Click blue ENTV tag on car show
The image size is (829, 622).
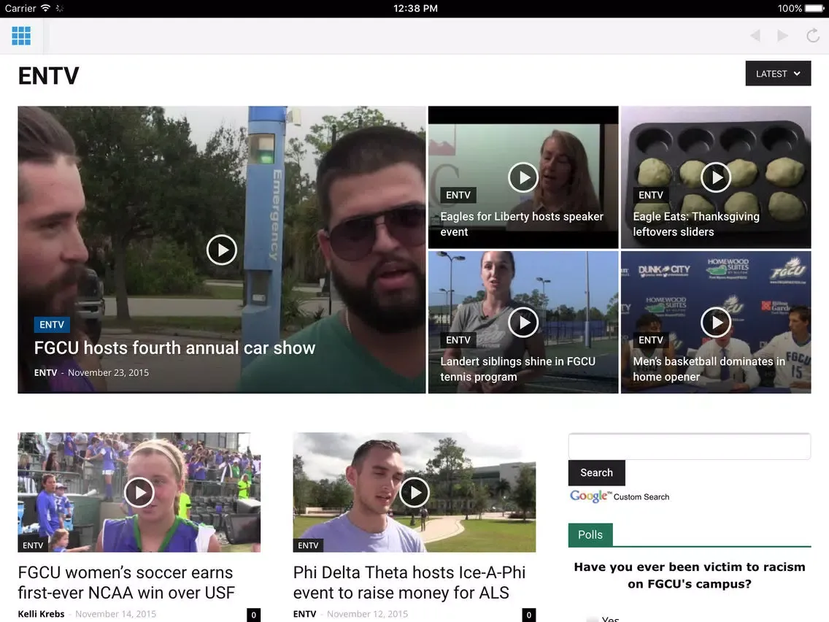tap(52, 325)
